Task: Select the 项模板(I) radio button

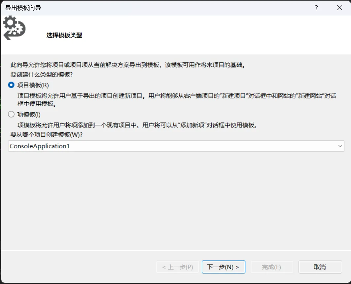Action: tap(11, 115)
